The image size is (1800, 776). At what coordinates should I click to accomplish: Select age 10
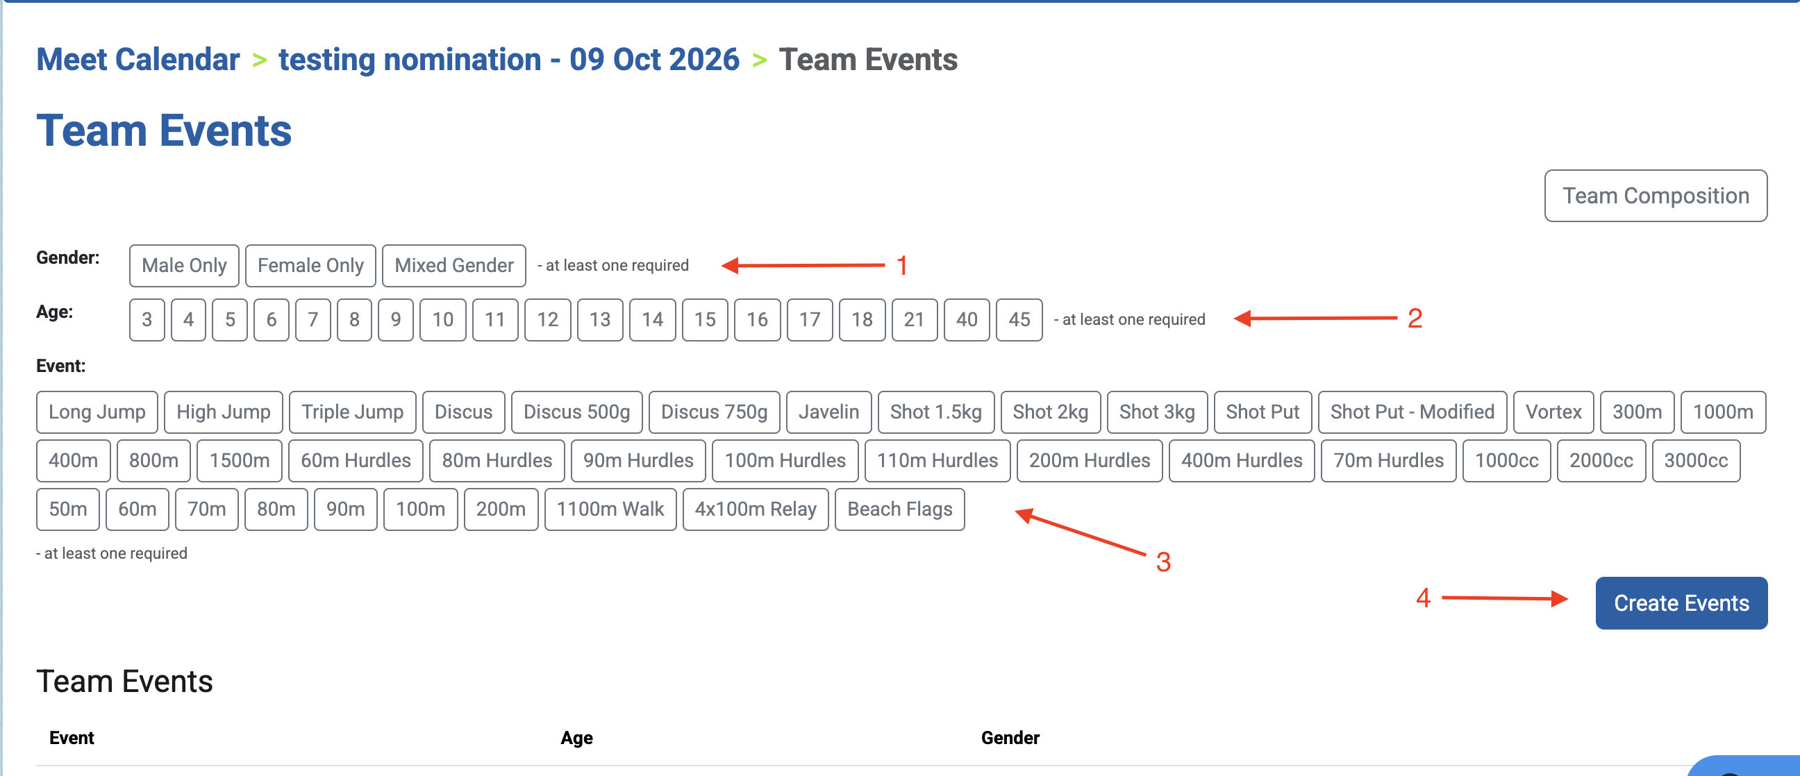442,320
